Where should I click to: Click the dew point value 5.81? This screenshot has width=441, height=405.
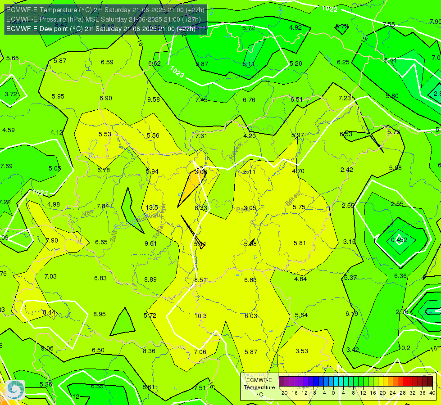(300, 243)
